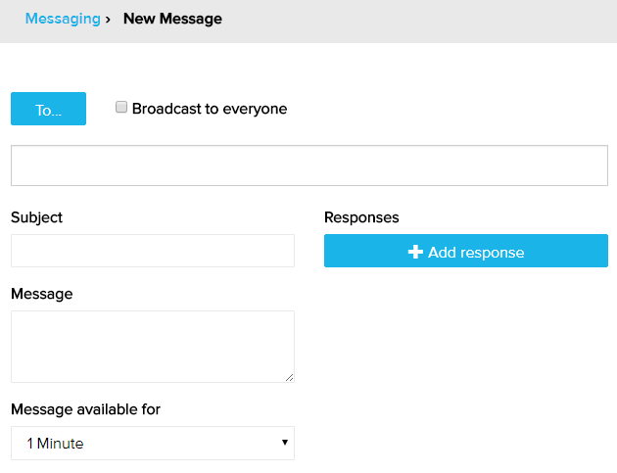
Task: Click the Messaging breadcrumb link
Action: point(62,19)
